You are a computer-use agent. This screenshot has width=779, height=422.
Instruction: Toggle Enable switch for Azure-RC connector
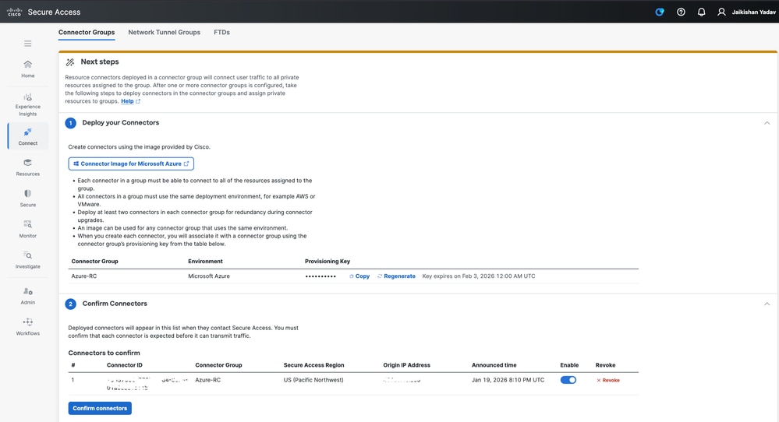(568, 380)
